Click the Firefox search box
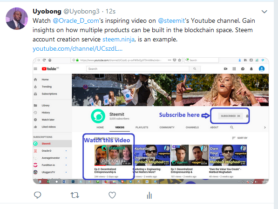278x209 pixels. [x=202, y=60]
